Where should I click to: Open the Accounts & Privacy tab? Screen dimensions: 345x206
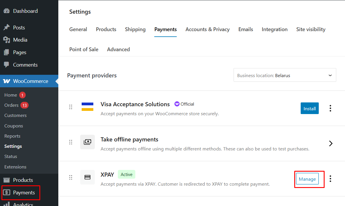pyautogui.click(x=207, y=29)
